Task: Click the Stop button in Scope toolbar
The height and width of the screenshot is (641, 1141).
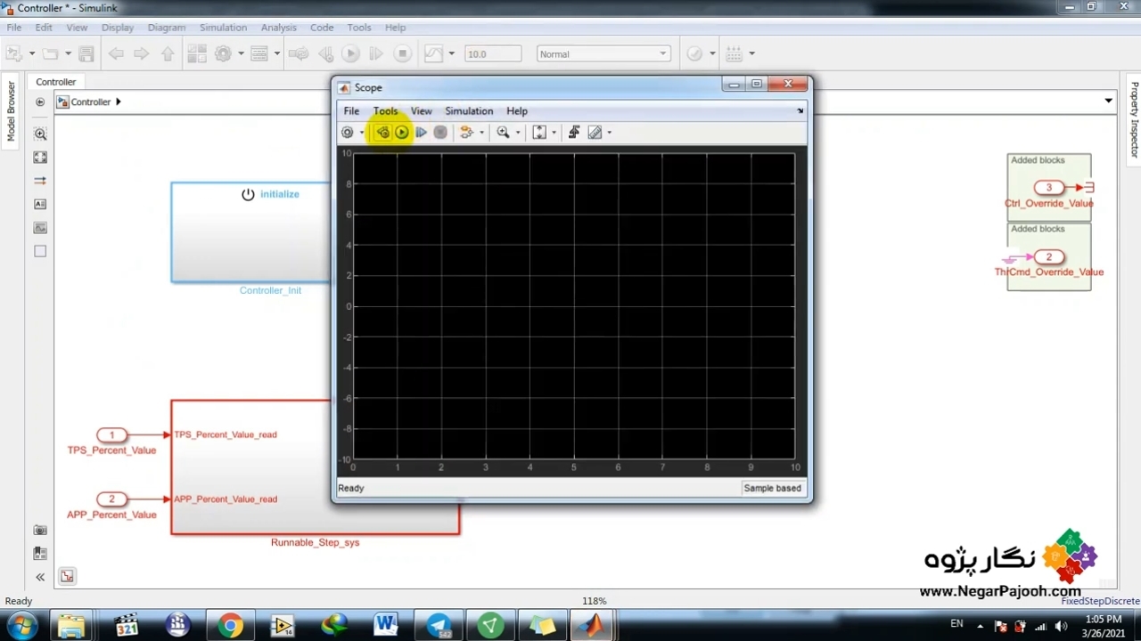Action: click(440, 133)
